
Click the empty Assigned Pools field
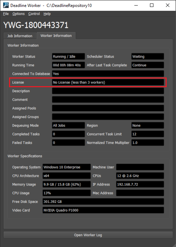[108, 108]
